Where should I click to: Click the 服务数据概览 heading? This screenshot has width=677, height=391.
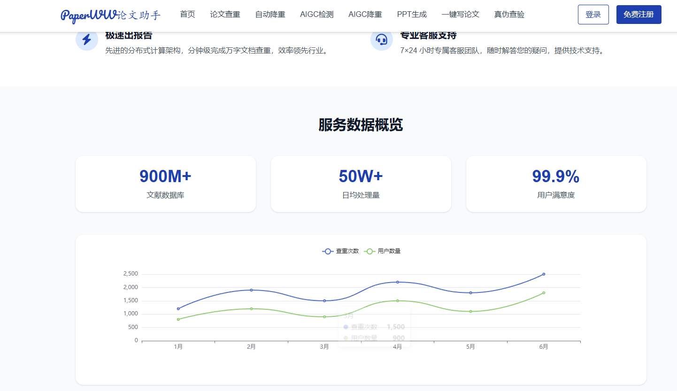point(361,125)
